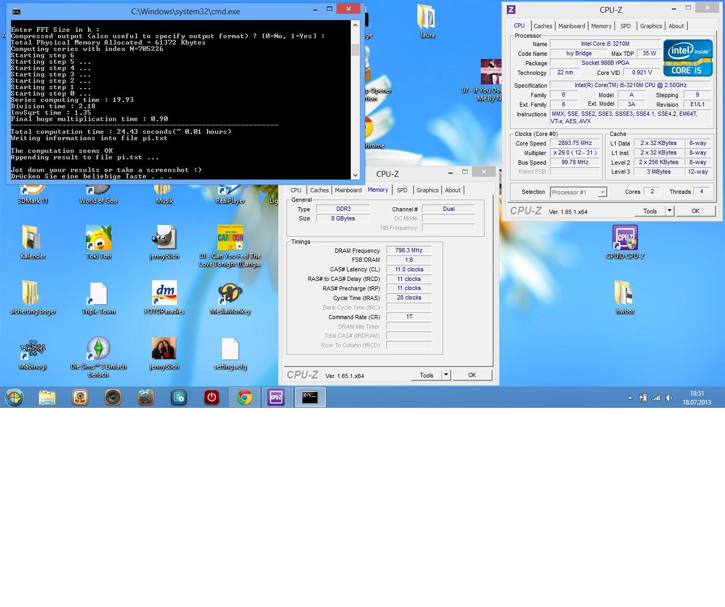Select the Triple Town desktop shortcut
Screen dimensions: 725x607
99,297
